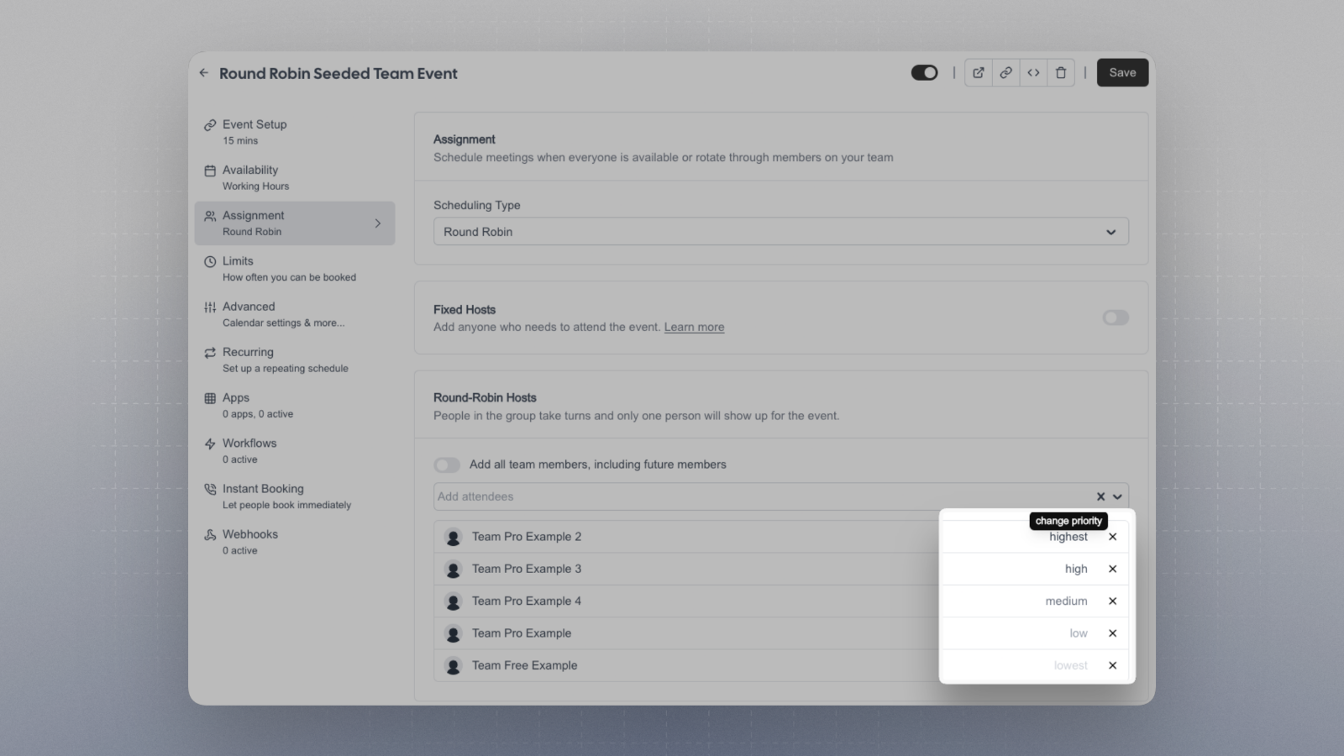Click Team Pro Example 3 avatar

[x=454, y=570]
